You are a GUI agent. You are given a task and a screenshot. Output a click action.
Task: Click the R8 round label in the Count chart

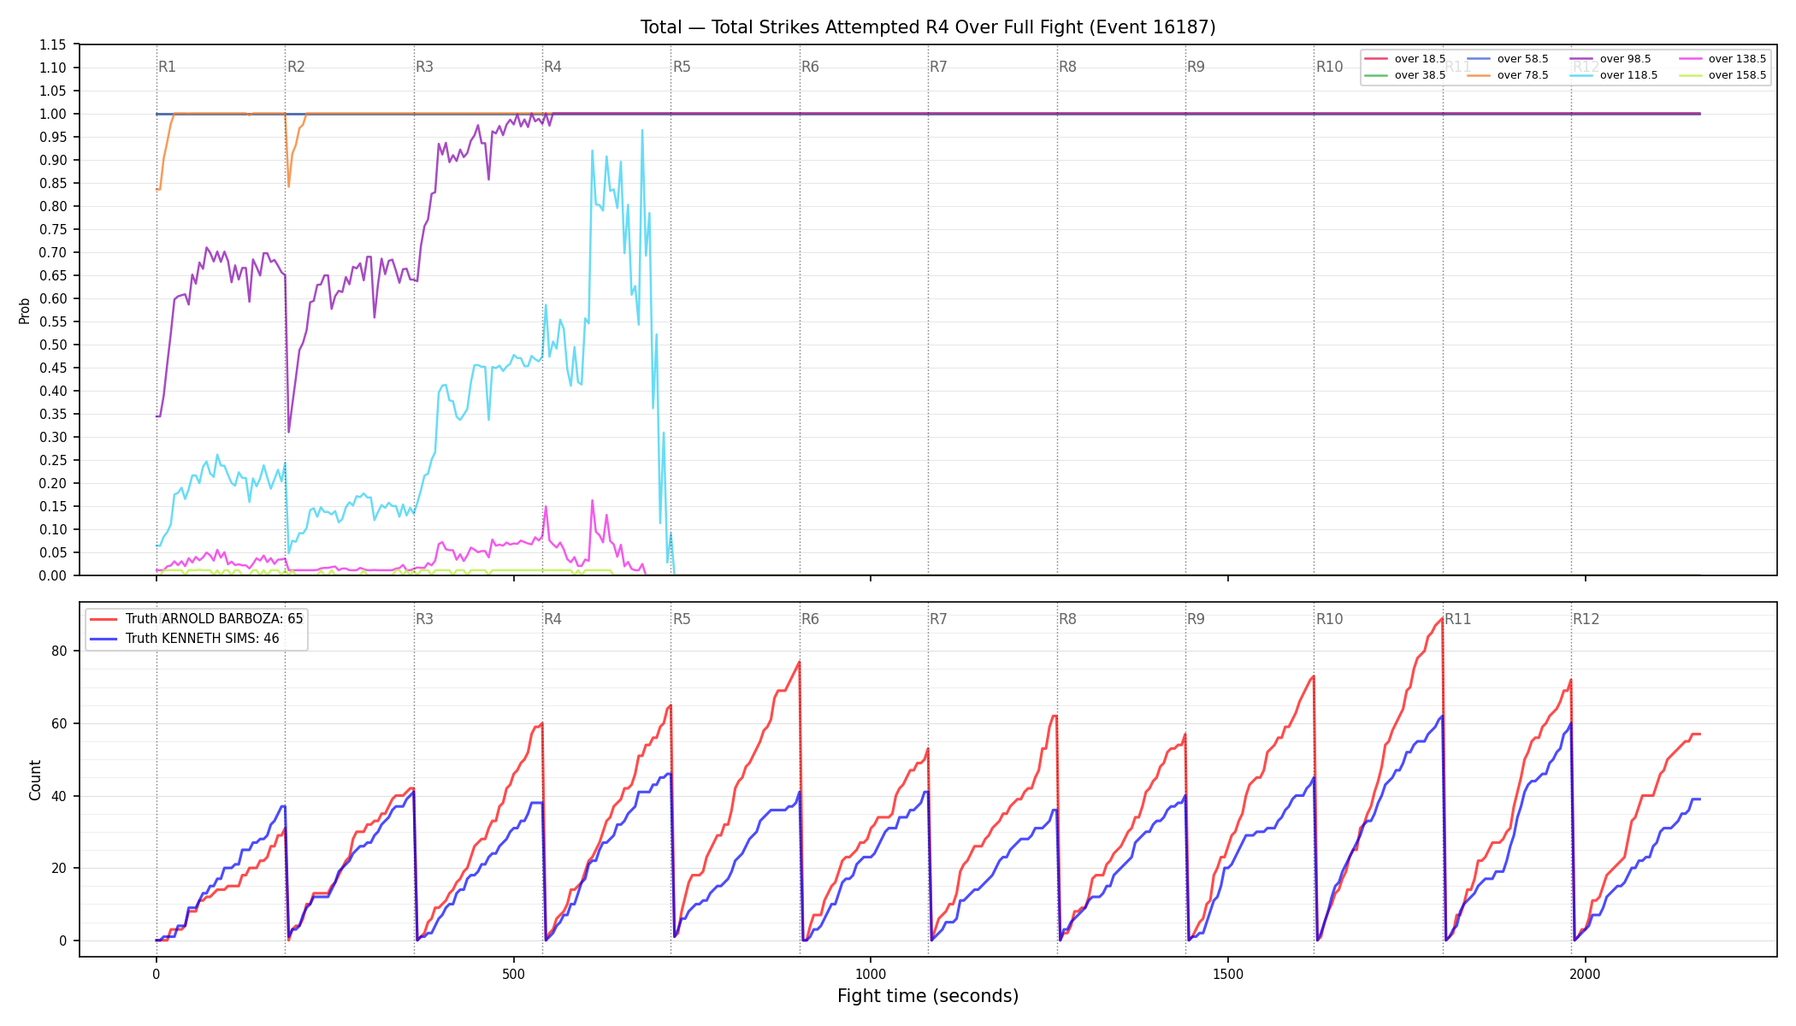click(1067, 619)
